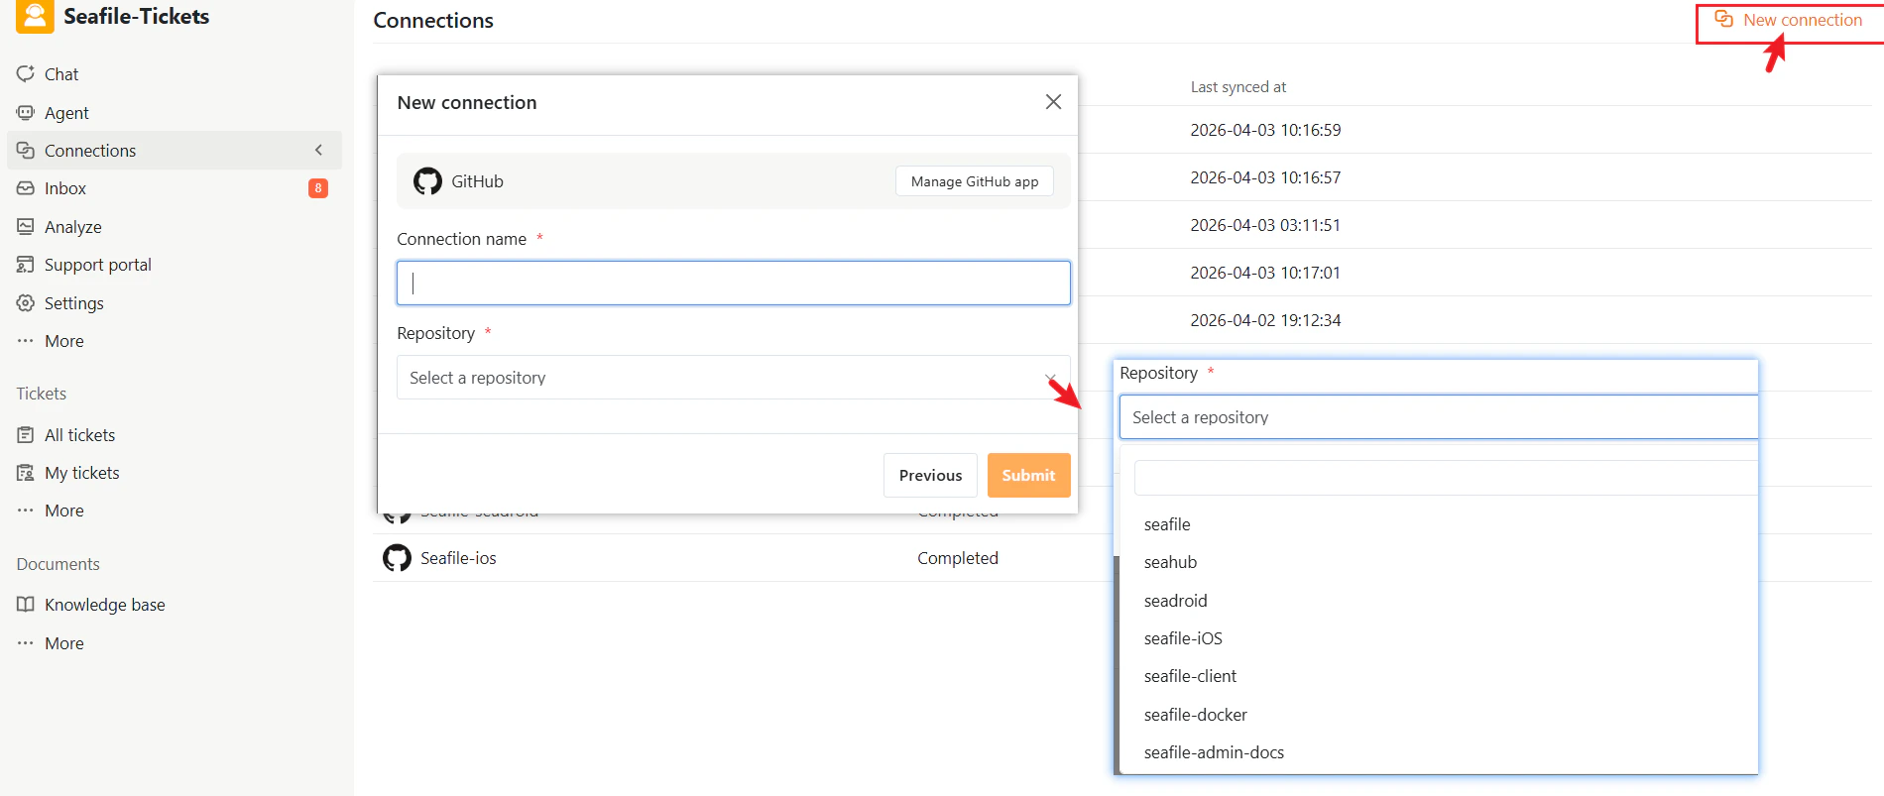
Task: Open the My tickets icon
Action: coord(26,472)
